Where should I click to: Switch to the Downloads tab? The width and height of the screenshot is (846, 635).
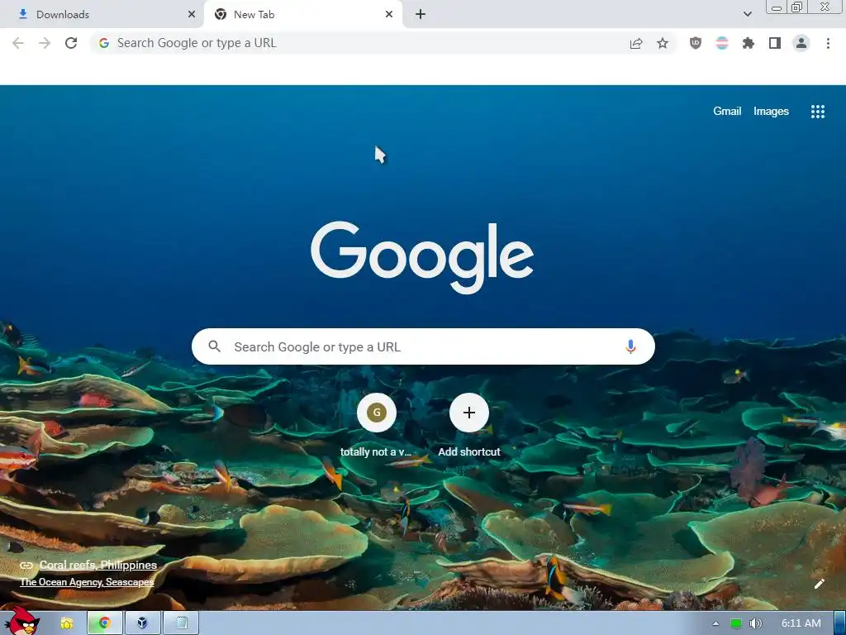(x=102, y=15)
